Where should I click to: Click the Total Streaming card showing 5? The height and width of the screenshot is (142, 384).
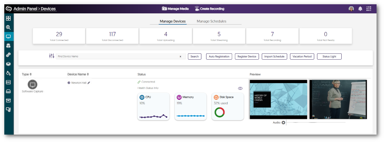pos(219,36)
